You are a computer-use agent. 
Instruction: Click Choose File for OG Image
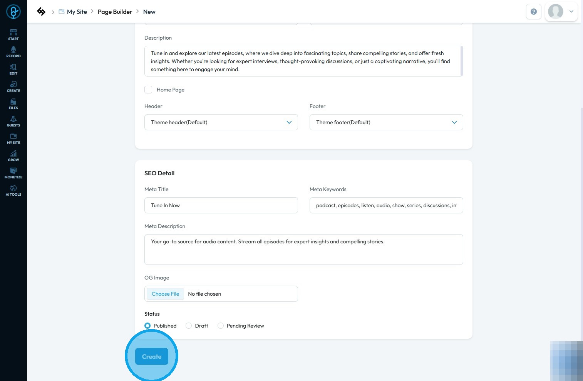[165, 294]
